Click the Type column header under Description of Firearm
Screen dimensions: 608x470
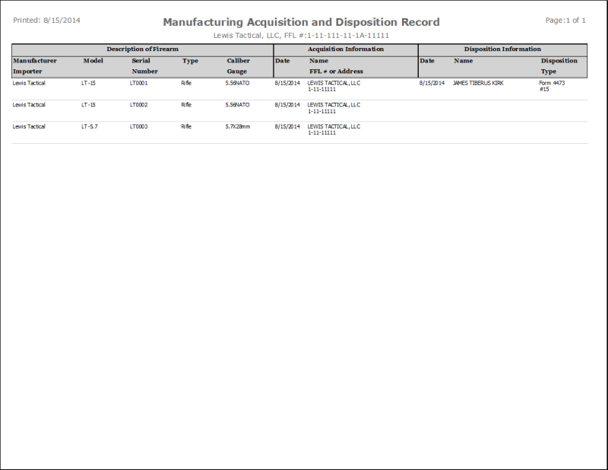pyautogui.click(x=190, y=61)
